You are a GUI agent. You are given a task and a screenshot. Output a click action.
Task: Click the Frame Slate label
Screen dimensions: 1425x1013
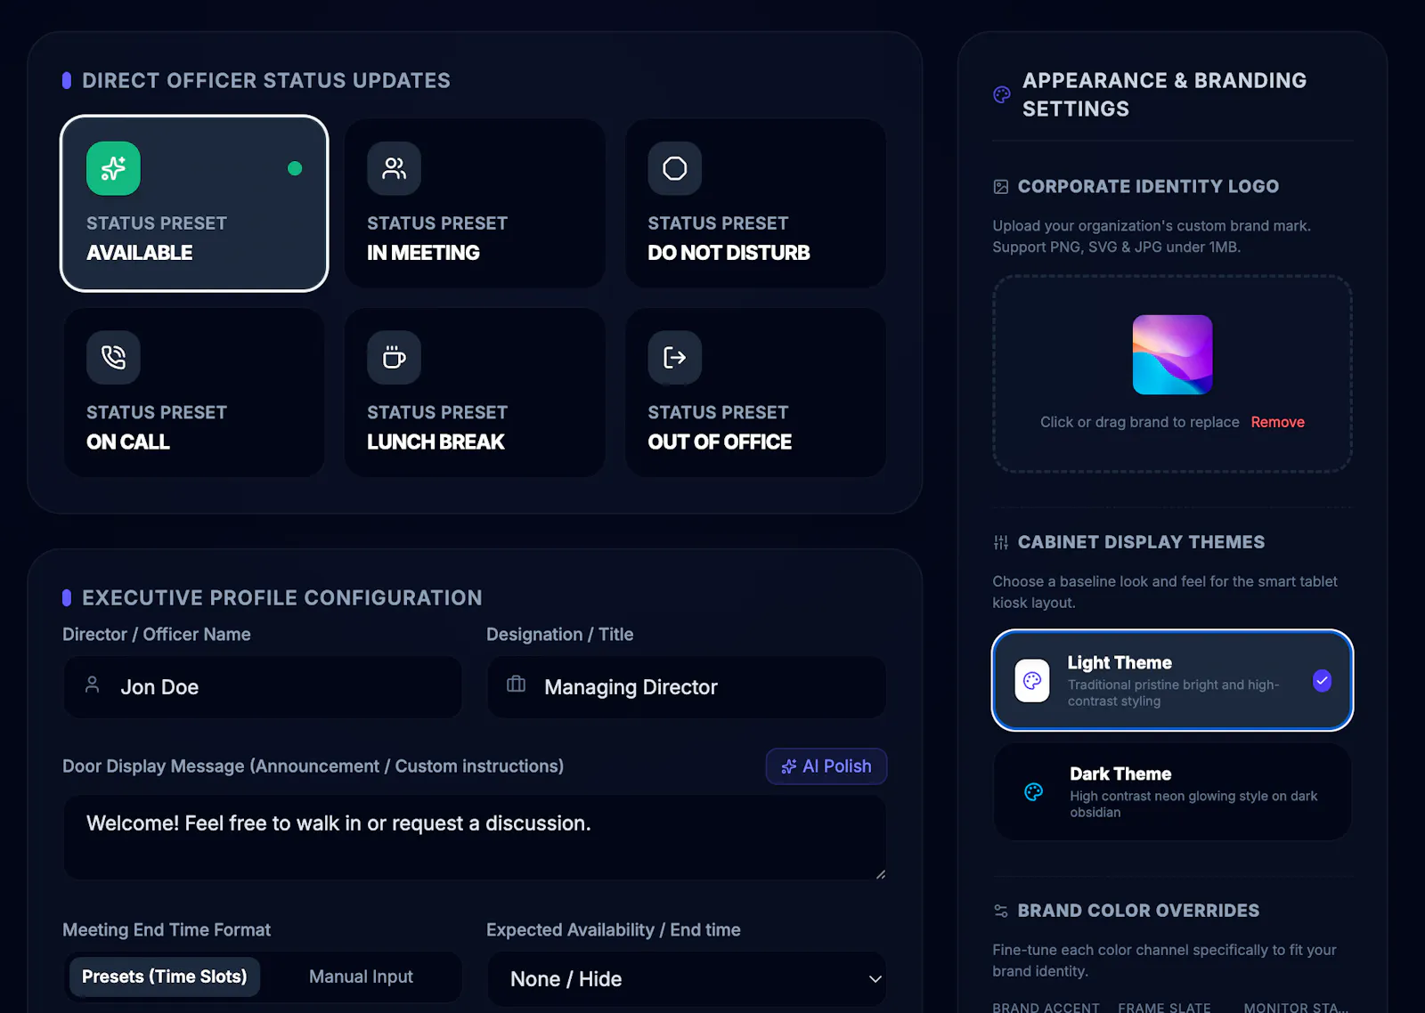coord(1164,1007)
